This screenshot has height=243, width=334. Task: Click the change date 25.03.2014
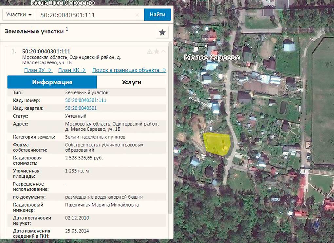coord(77,231)
